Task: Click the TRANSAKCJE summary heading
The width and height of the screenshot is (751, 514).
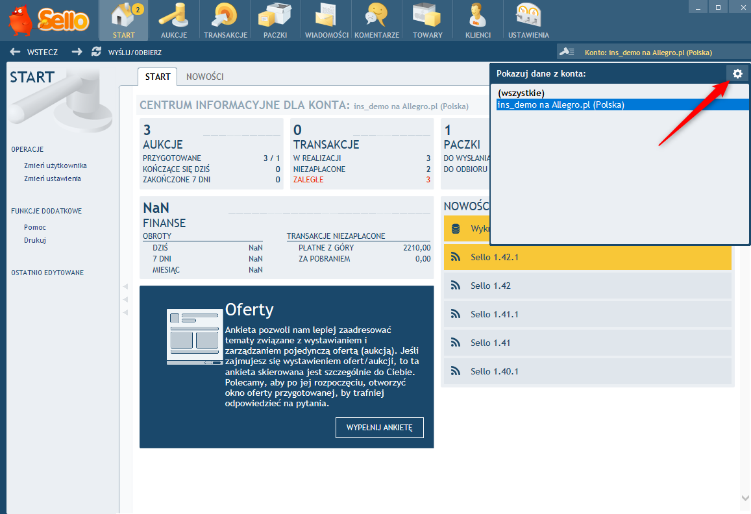Action: click(326, 145)
